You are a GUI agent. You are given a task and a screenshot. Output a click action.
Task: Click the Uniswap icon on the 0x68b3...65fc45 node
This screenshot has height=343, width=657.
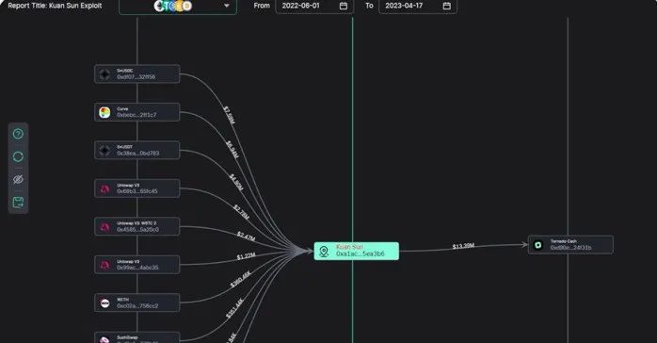coord(104,188)
